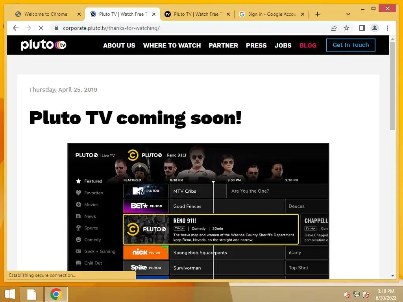This screenshot has width=403, height=302.
Task: Click the address bar URL
Action: pos(111,28)
